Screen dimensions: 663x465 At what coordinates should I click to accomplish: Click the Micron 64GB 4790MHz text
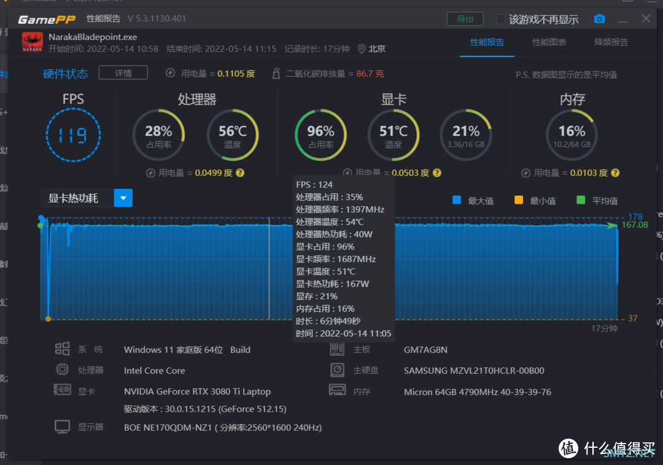(x=478, y=392)
